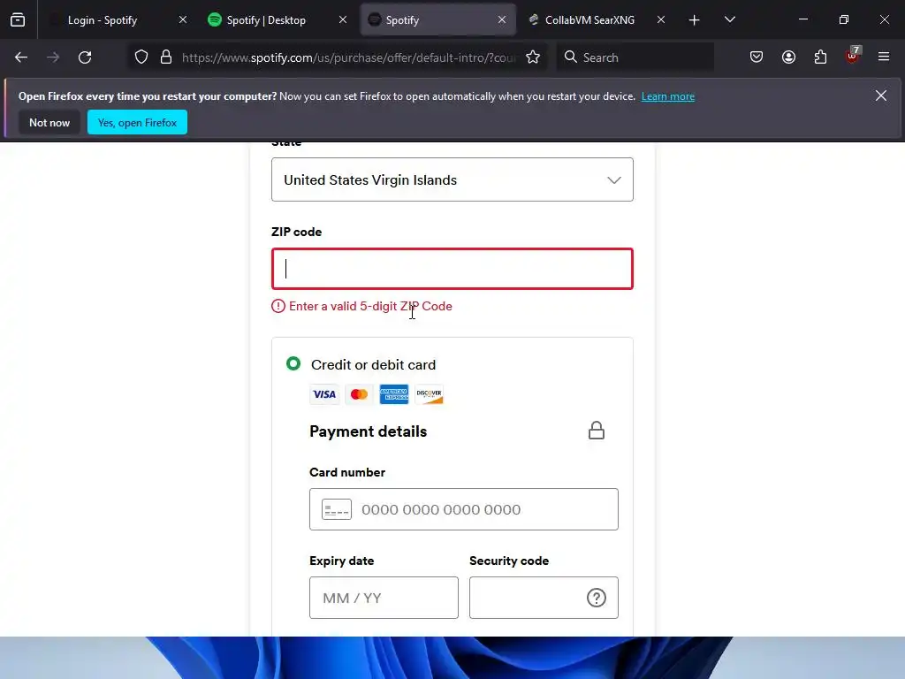Viewport: 905px width, 679px height.
Task: Click the Firefox Search box
Action: pyautogui.click(x=635, y=57)
